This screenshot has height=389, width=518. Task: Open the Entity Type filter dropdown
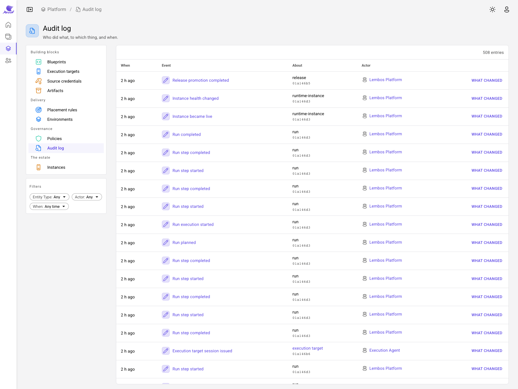(50, 197)
